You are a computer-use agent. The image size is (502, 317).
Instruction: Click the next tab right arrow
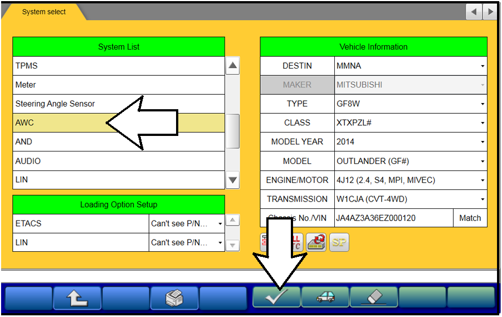(490, 12)
